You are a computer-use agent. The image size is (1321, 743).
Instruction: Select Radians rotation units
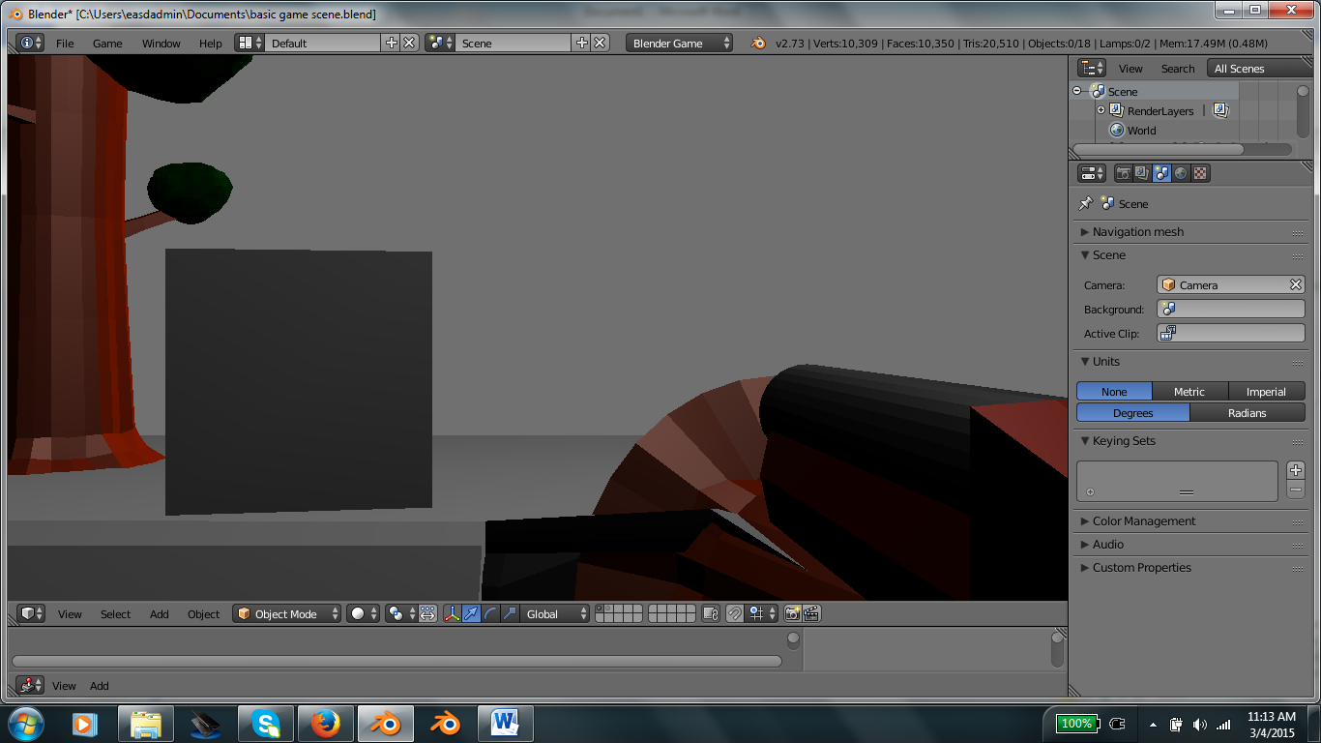(x=1248, y=413)
